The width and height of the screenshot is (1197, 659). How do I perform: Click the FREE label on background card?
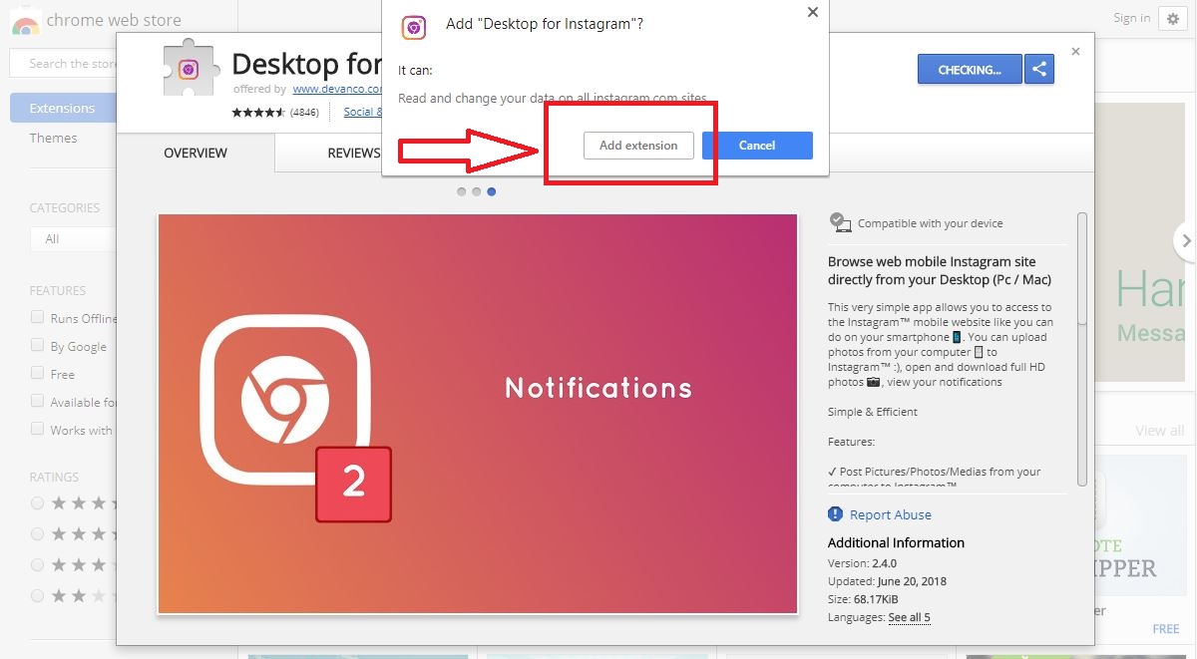click(1166, 629)
